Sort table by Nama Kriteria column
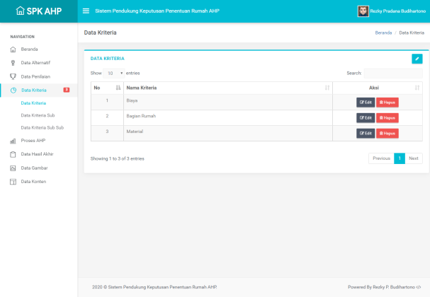This screenshot has height=297, width=430. [x=227, y=88]
